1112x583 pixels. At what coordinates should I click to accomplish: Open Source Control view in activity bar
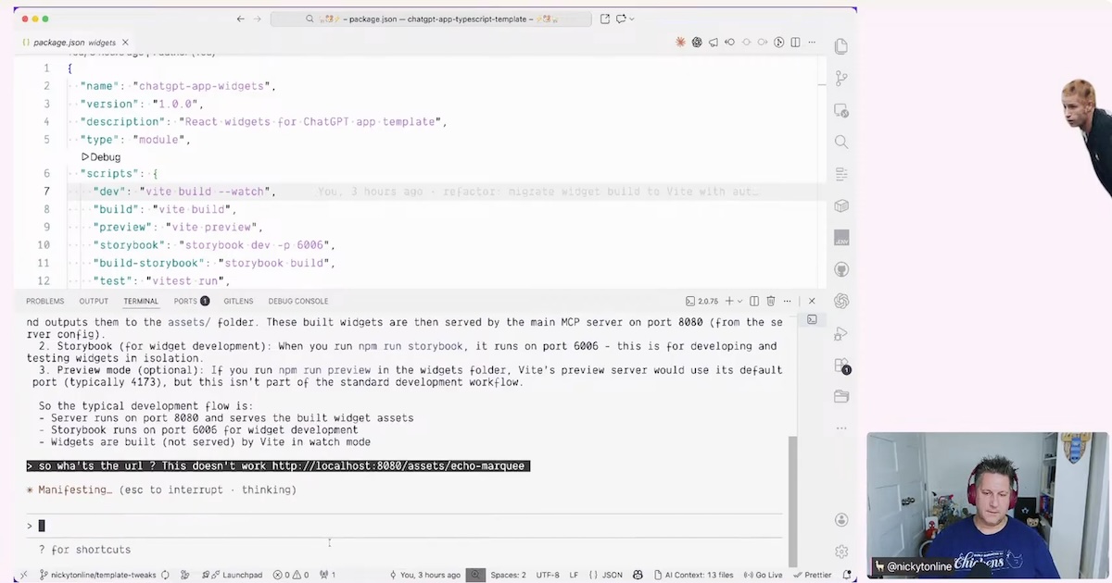click(x=841, y=79)
